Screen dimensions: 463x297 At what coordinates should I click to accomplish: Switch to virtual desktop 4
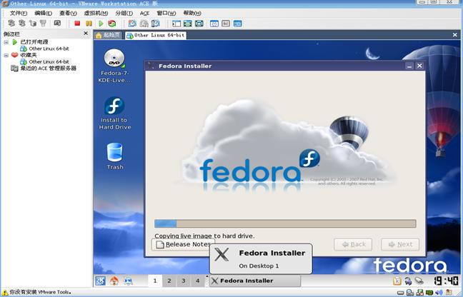pyautogui.click(x=197, y=281)
